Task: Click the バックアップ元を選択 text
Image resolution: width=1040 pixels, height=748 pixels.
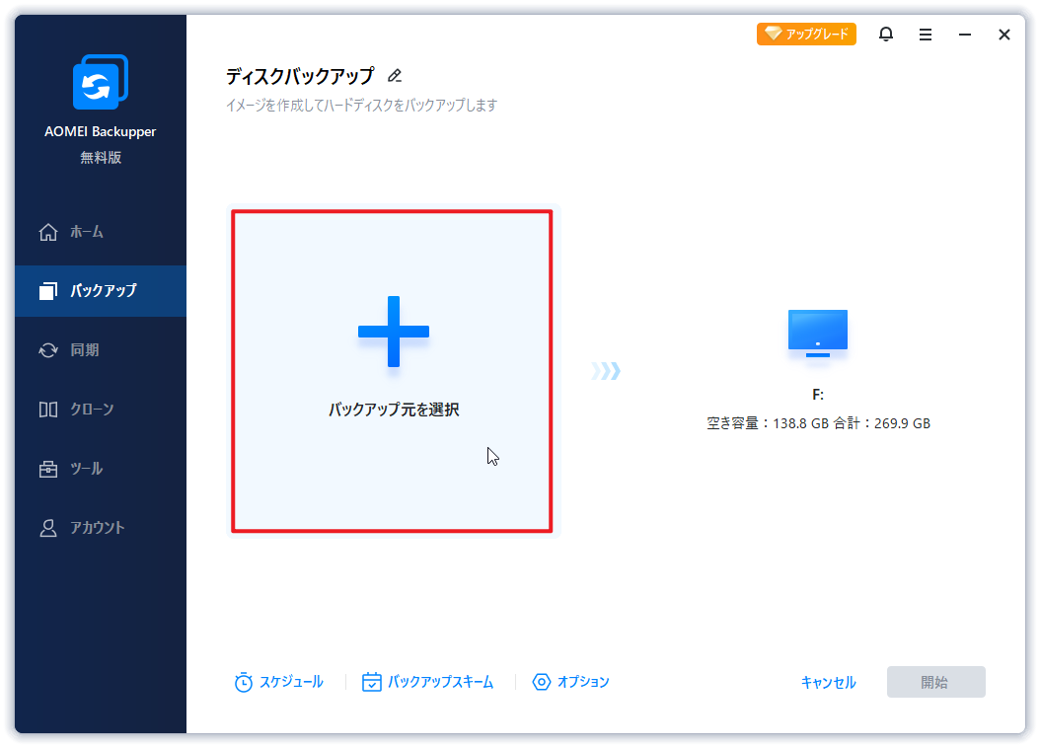Action: coord(394,410)
